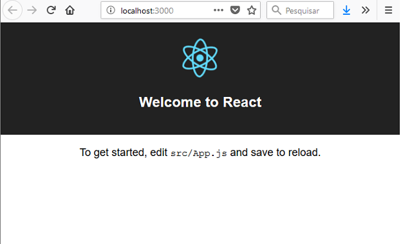Click the src/App.js code text
The image size is (401, 244).
pos(199,153)
